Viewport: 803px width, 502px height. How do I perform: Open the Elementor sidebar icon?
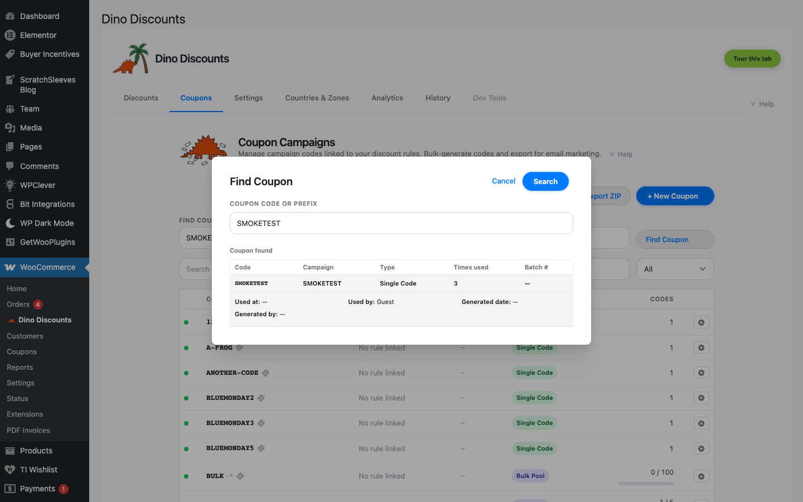pos(10,35)
